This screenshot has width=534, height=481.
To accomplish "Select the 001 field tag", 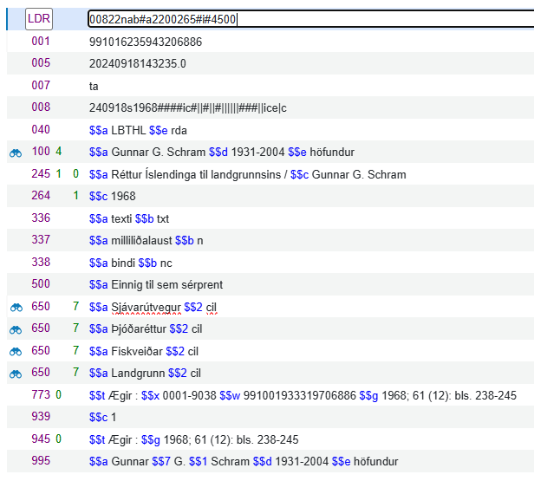I will [x=41, y=42].
